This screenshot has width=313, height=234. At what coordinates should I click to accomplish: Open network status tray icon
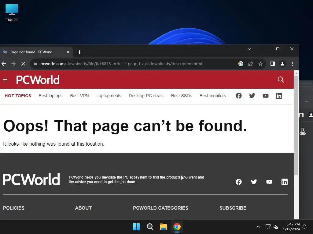(268, 227)
